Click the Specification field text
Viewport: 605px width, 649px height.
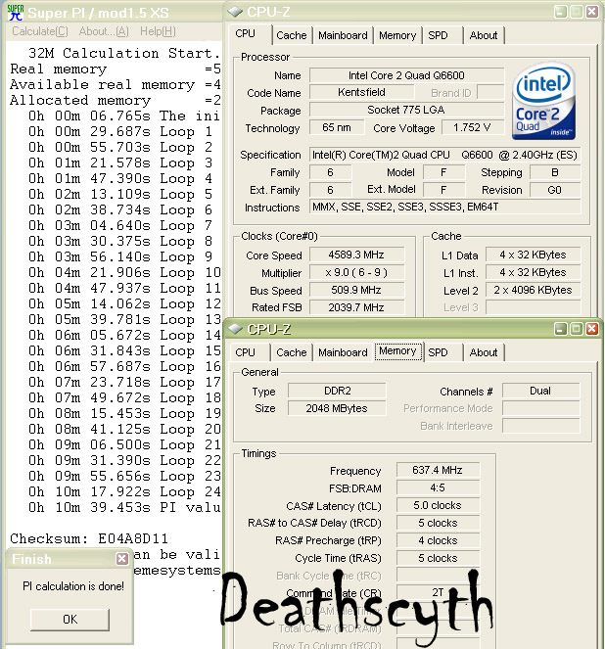tap(444, 156)
